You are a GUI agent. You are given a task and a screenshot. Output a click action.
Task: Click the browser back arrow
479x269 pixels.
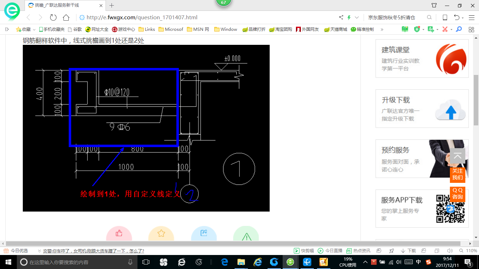[29, 18]
